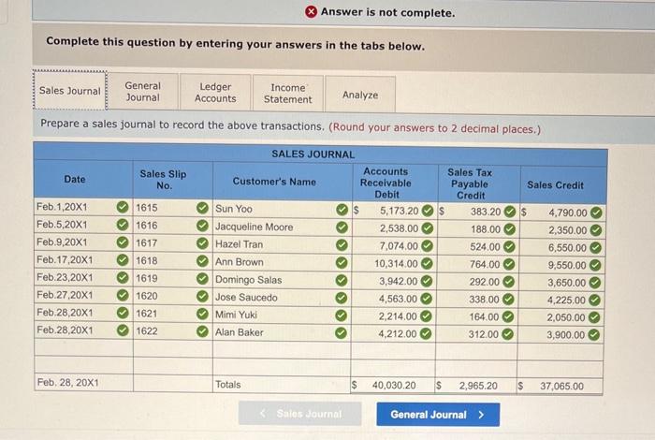
Task: Click green check next to Feb.1,20X1 date
Action: pyautogui.click(x=123, y=207)
